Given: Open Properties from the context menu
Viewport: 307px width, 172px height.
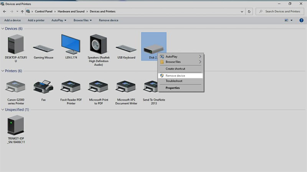Looking at the screenshot, I should point(173,88).
